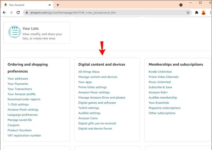Image resolution: width=212 pixels, height=150 pixels.
Task: Open Digital games and software
Action: 97,103
